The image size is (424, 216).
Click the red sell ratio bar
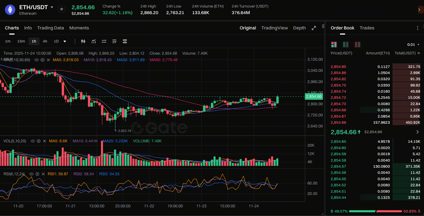click(389, 211)
